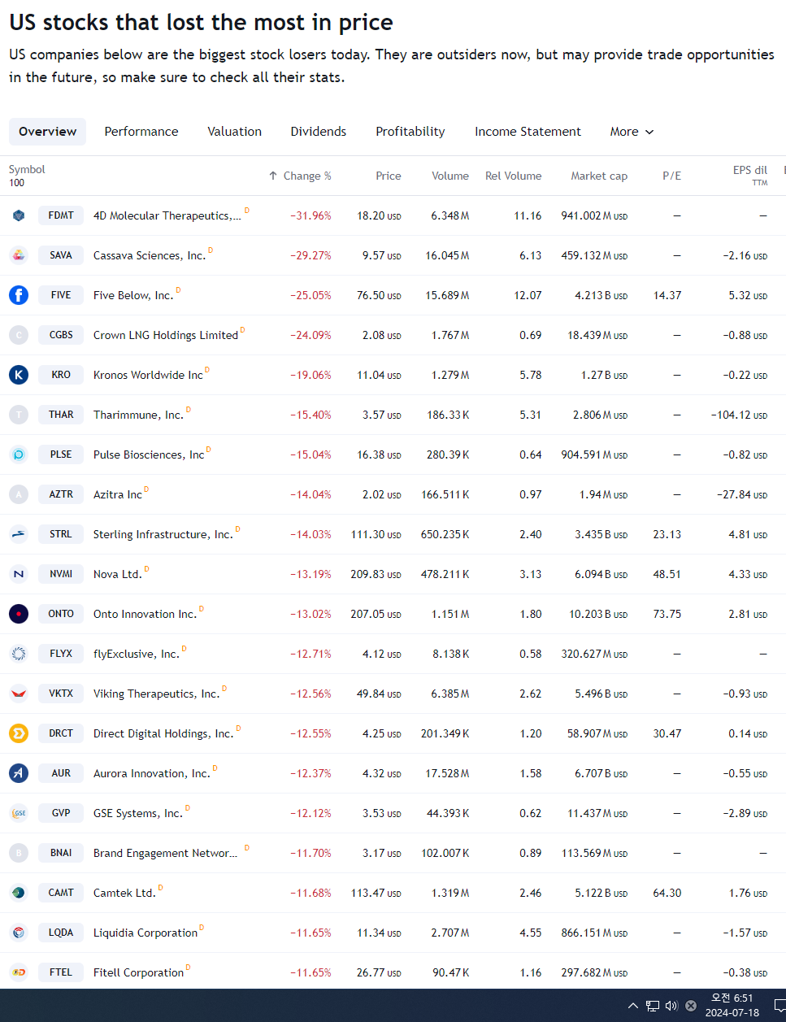Screen dimensions: 786x1022
Task: Open Crown LNG Holdings Limited link
Action: click(166, 335)
